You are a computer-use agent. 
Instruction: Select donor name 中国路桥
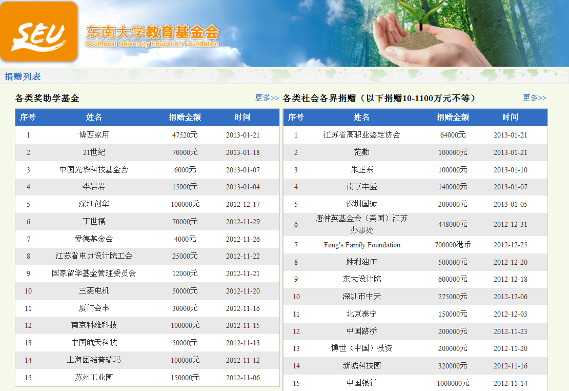(362, 331)
